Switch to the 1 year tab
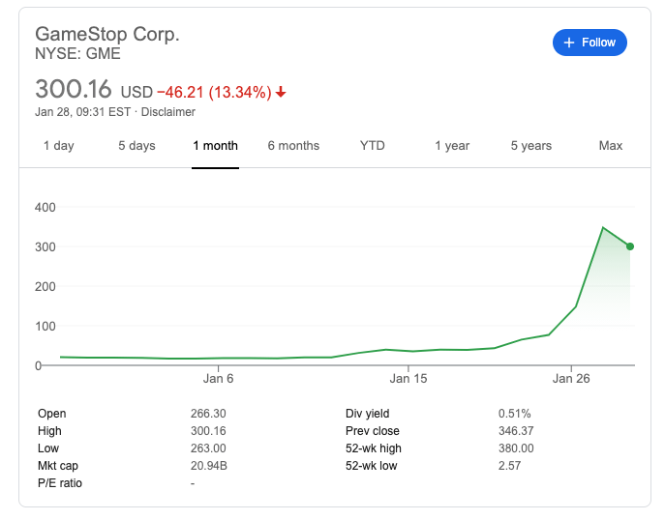The width and height of the screenshot is (665, 520). point(452,146)
